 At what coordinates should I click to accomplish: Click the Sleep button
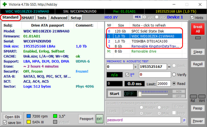tap(198, 52)
